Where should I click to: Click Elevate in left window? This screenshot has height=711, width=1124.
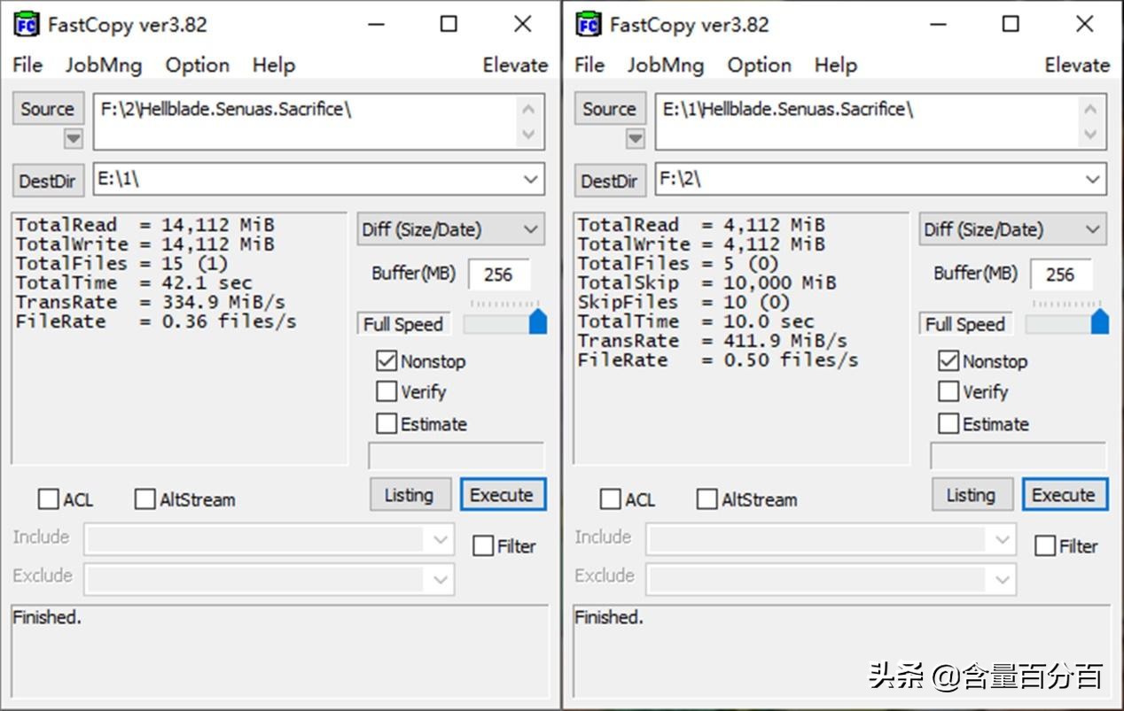tap(515, 65)
